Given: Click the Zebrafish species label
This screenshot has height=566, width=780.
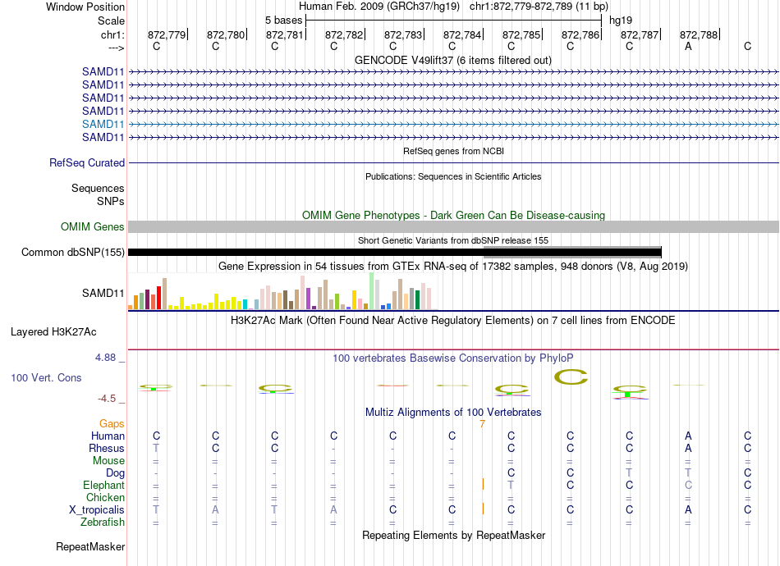Looking at the screenshot, I should (103, 522).
